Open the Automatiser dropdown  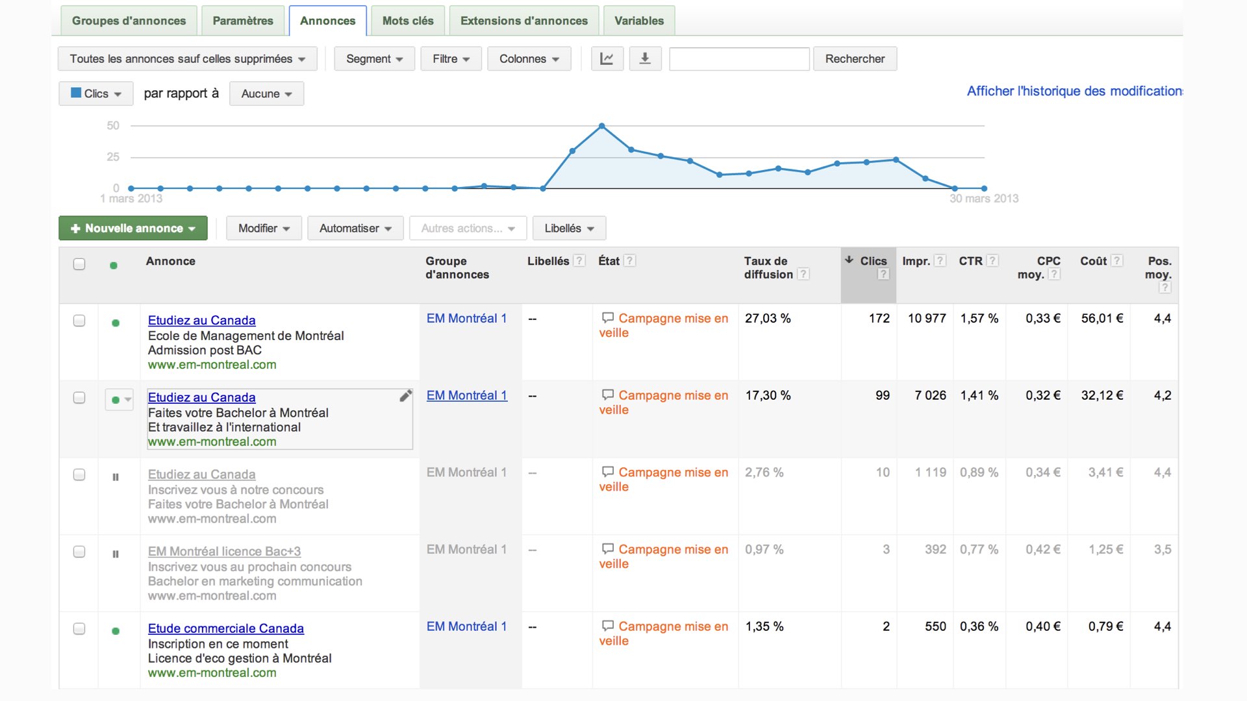[x=355, y=228]
